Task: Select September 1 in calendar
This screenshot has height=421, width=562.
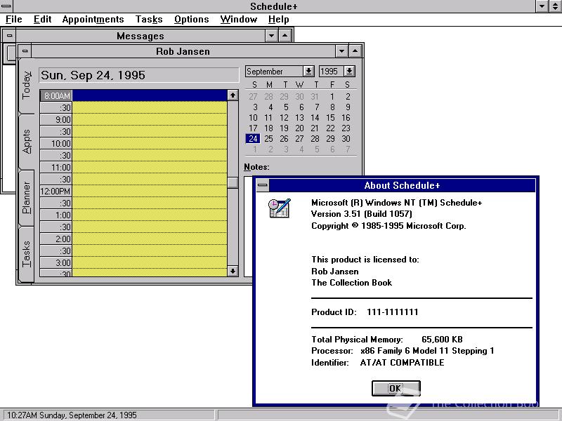Action: tap(332, 96)
